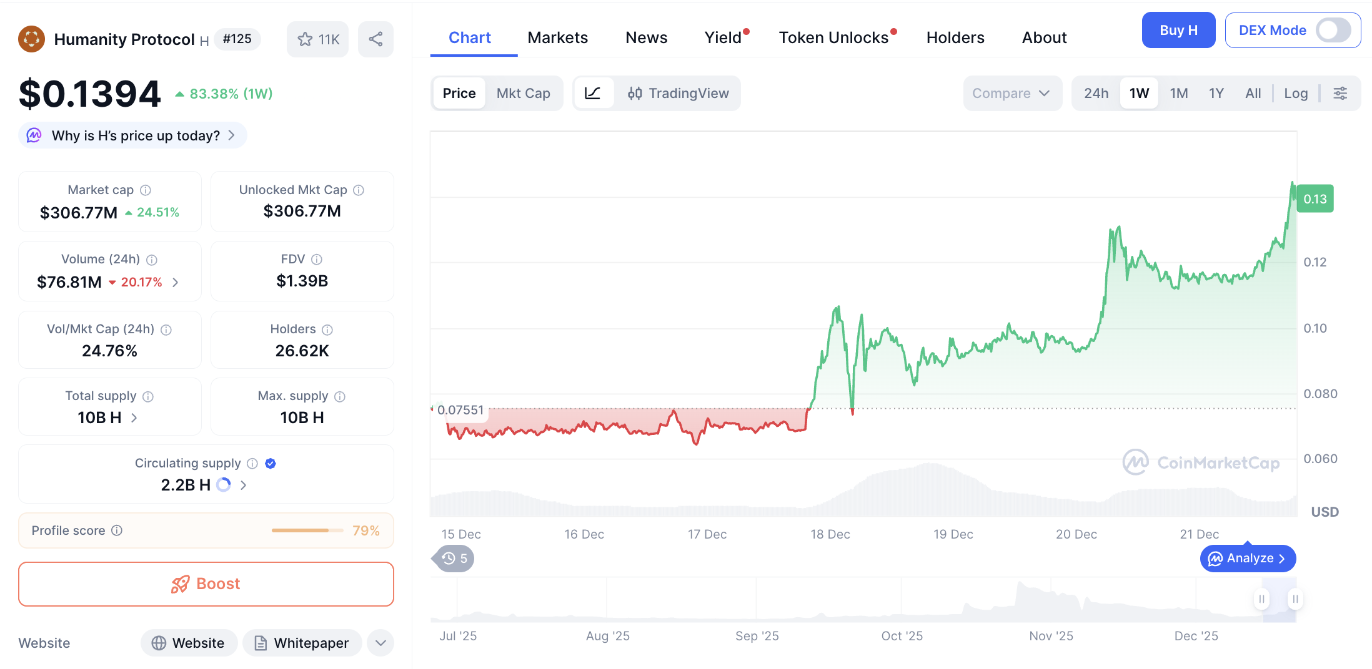Open the Token Unlocks tab
This screenshot has width=1372, height=669.
tap(833, 38)
